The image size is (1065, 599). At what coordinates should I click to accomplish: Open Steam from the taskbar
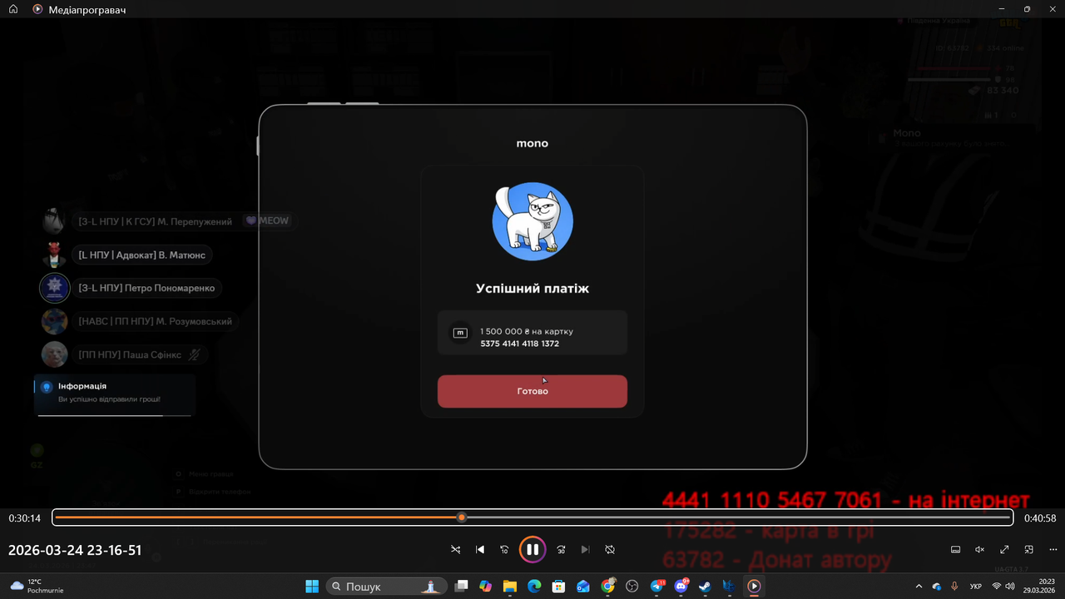(706, 587)
